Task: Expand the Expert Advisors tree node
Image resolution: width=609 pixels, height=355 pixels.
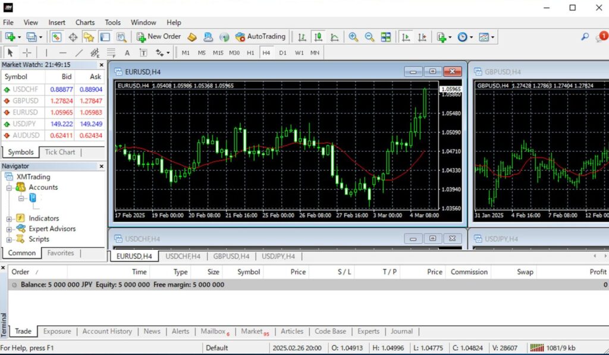Action: coord(9,229)
